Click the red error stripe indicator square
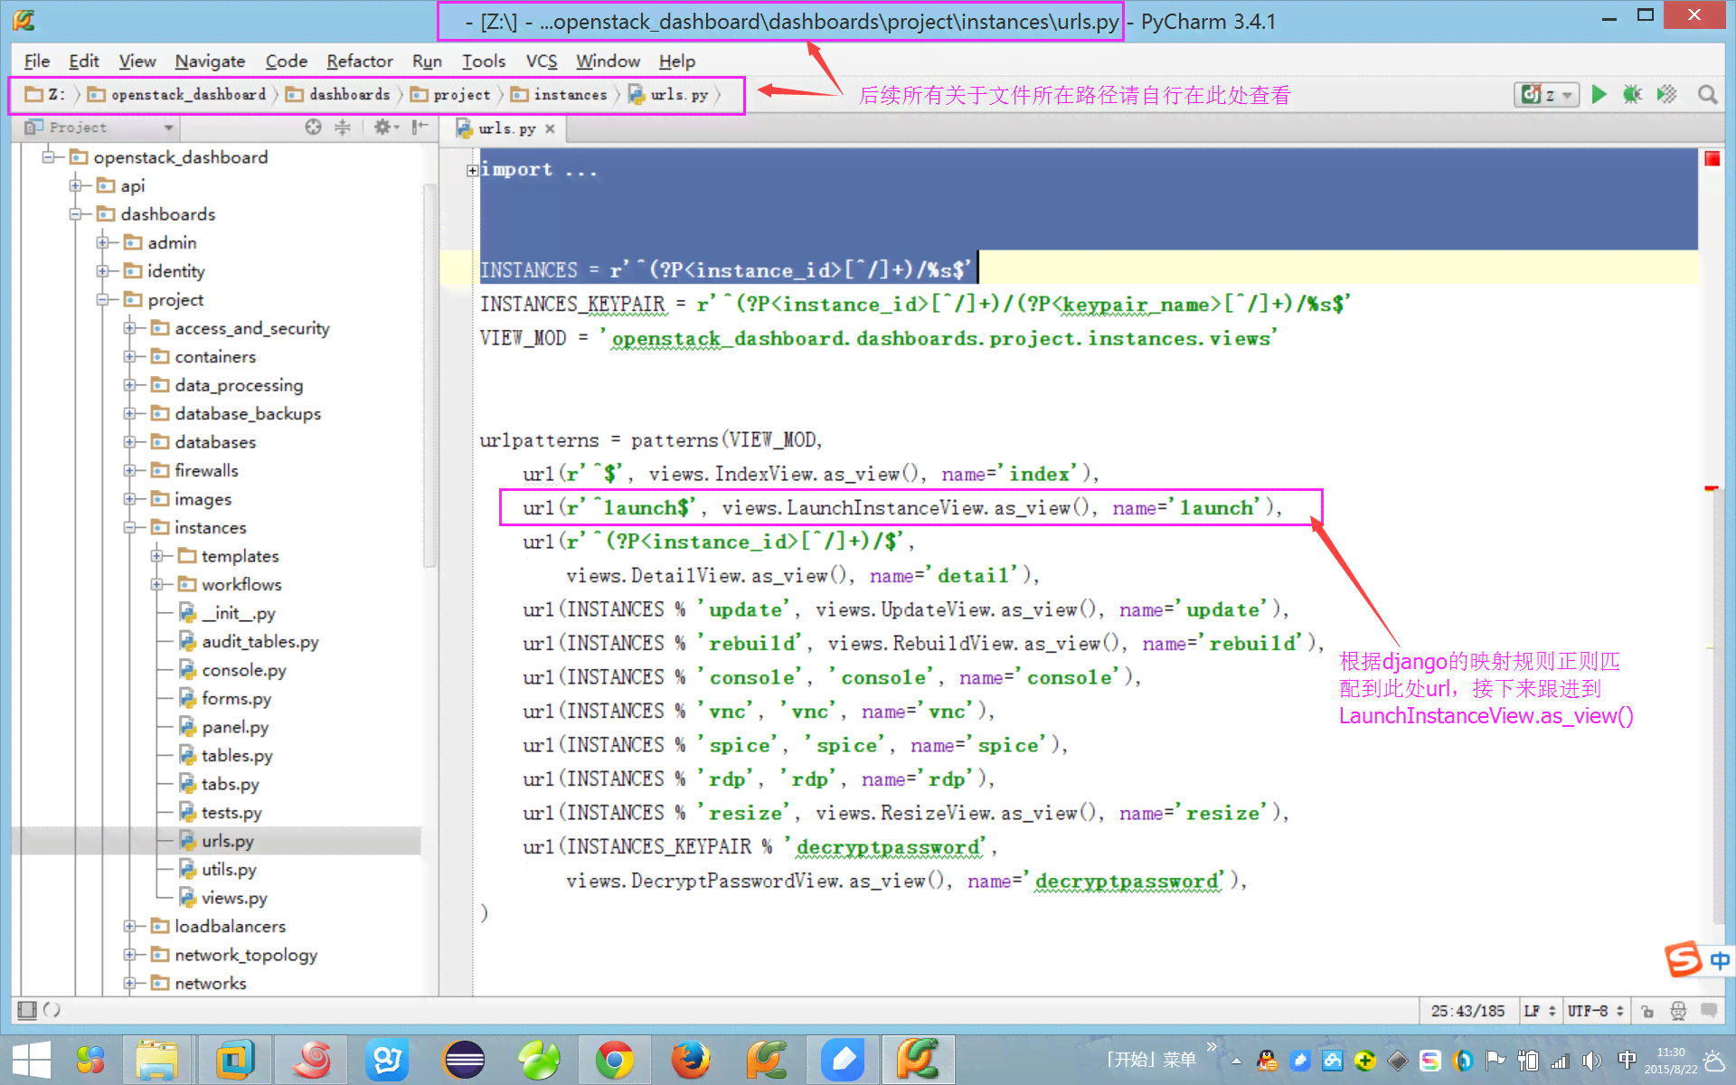Screen dimensions: 1736x1085 click(1712, 159)
